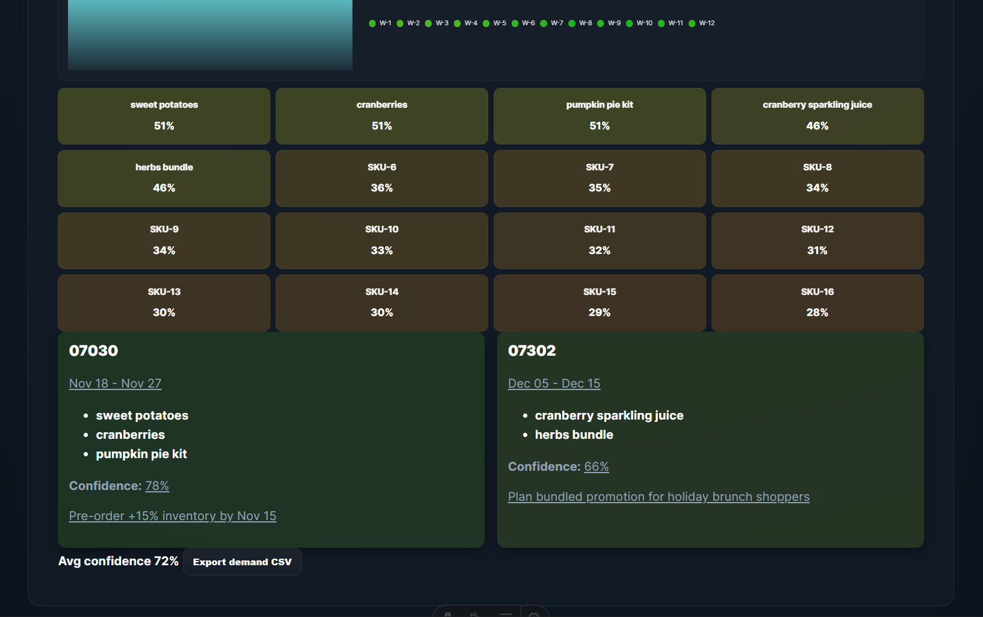The width and height of the screenshot is (983, 617).
Task: Open the SKU-14 tile
Action: [x=382, y=303]
